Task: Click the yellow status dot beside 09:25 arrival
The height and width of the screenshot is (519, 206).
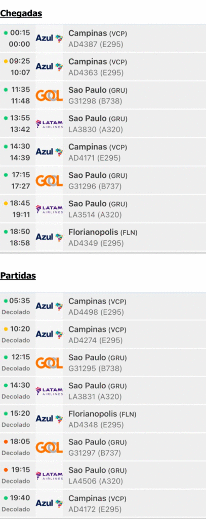Action: tap(6, 61)
